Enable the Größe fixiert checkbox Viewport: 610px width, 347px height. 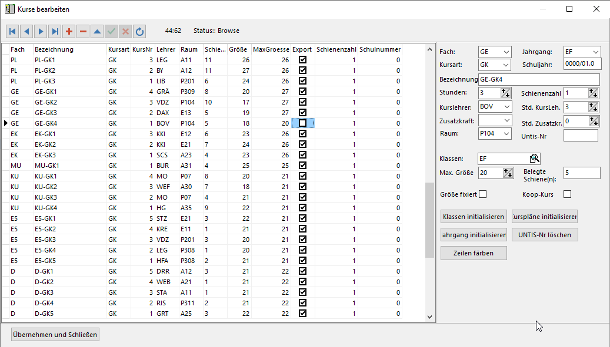coord(483,194)
